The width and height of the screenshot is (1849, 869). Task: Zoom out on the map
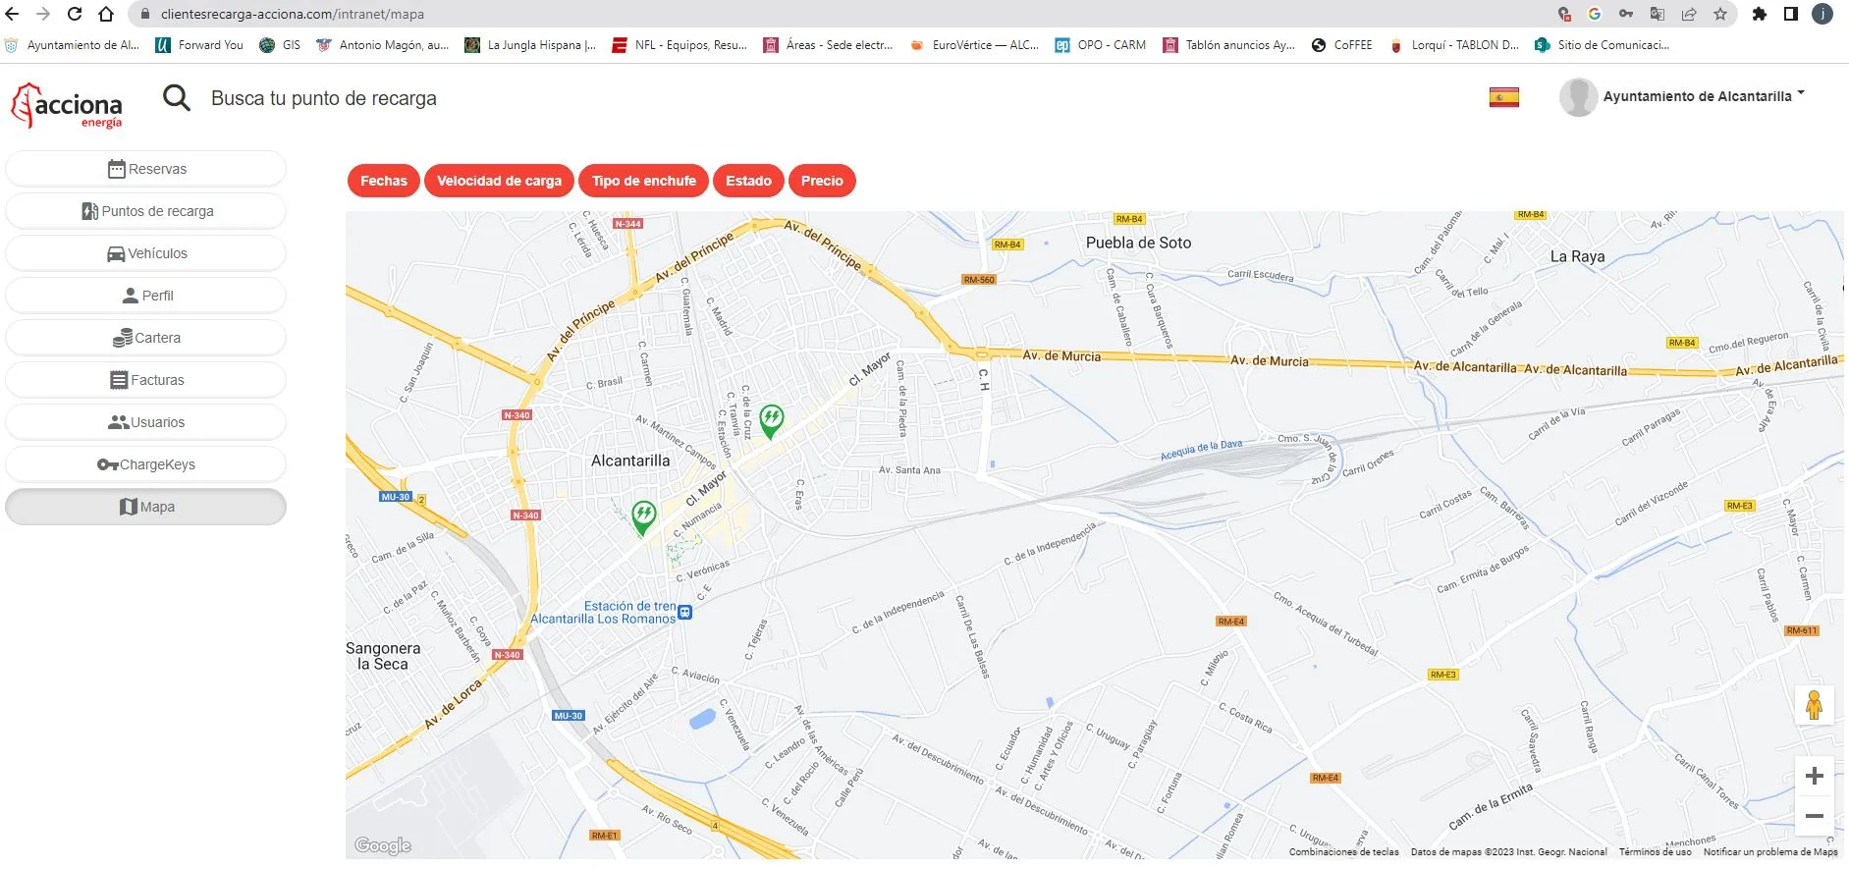point(1814,816)
